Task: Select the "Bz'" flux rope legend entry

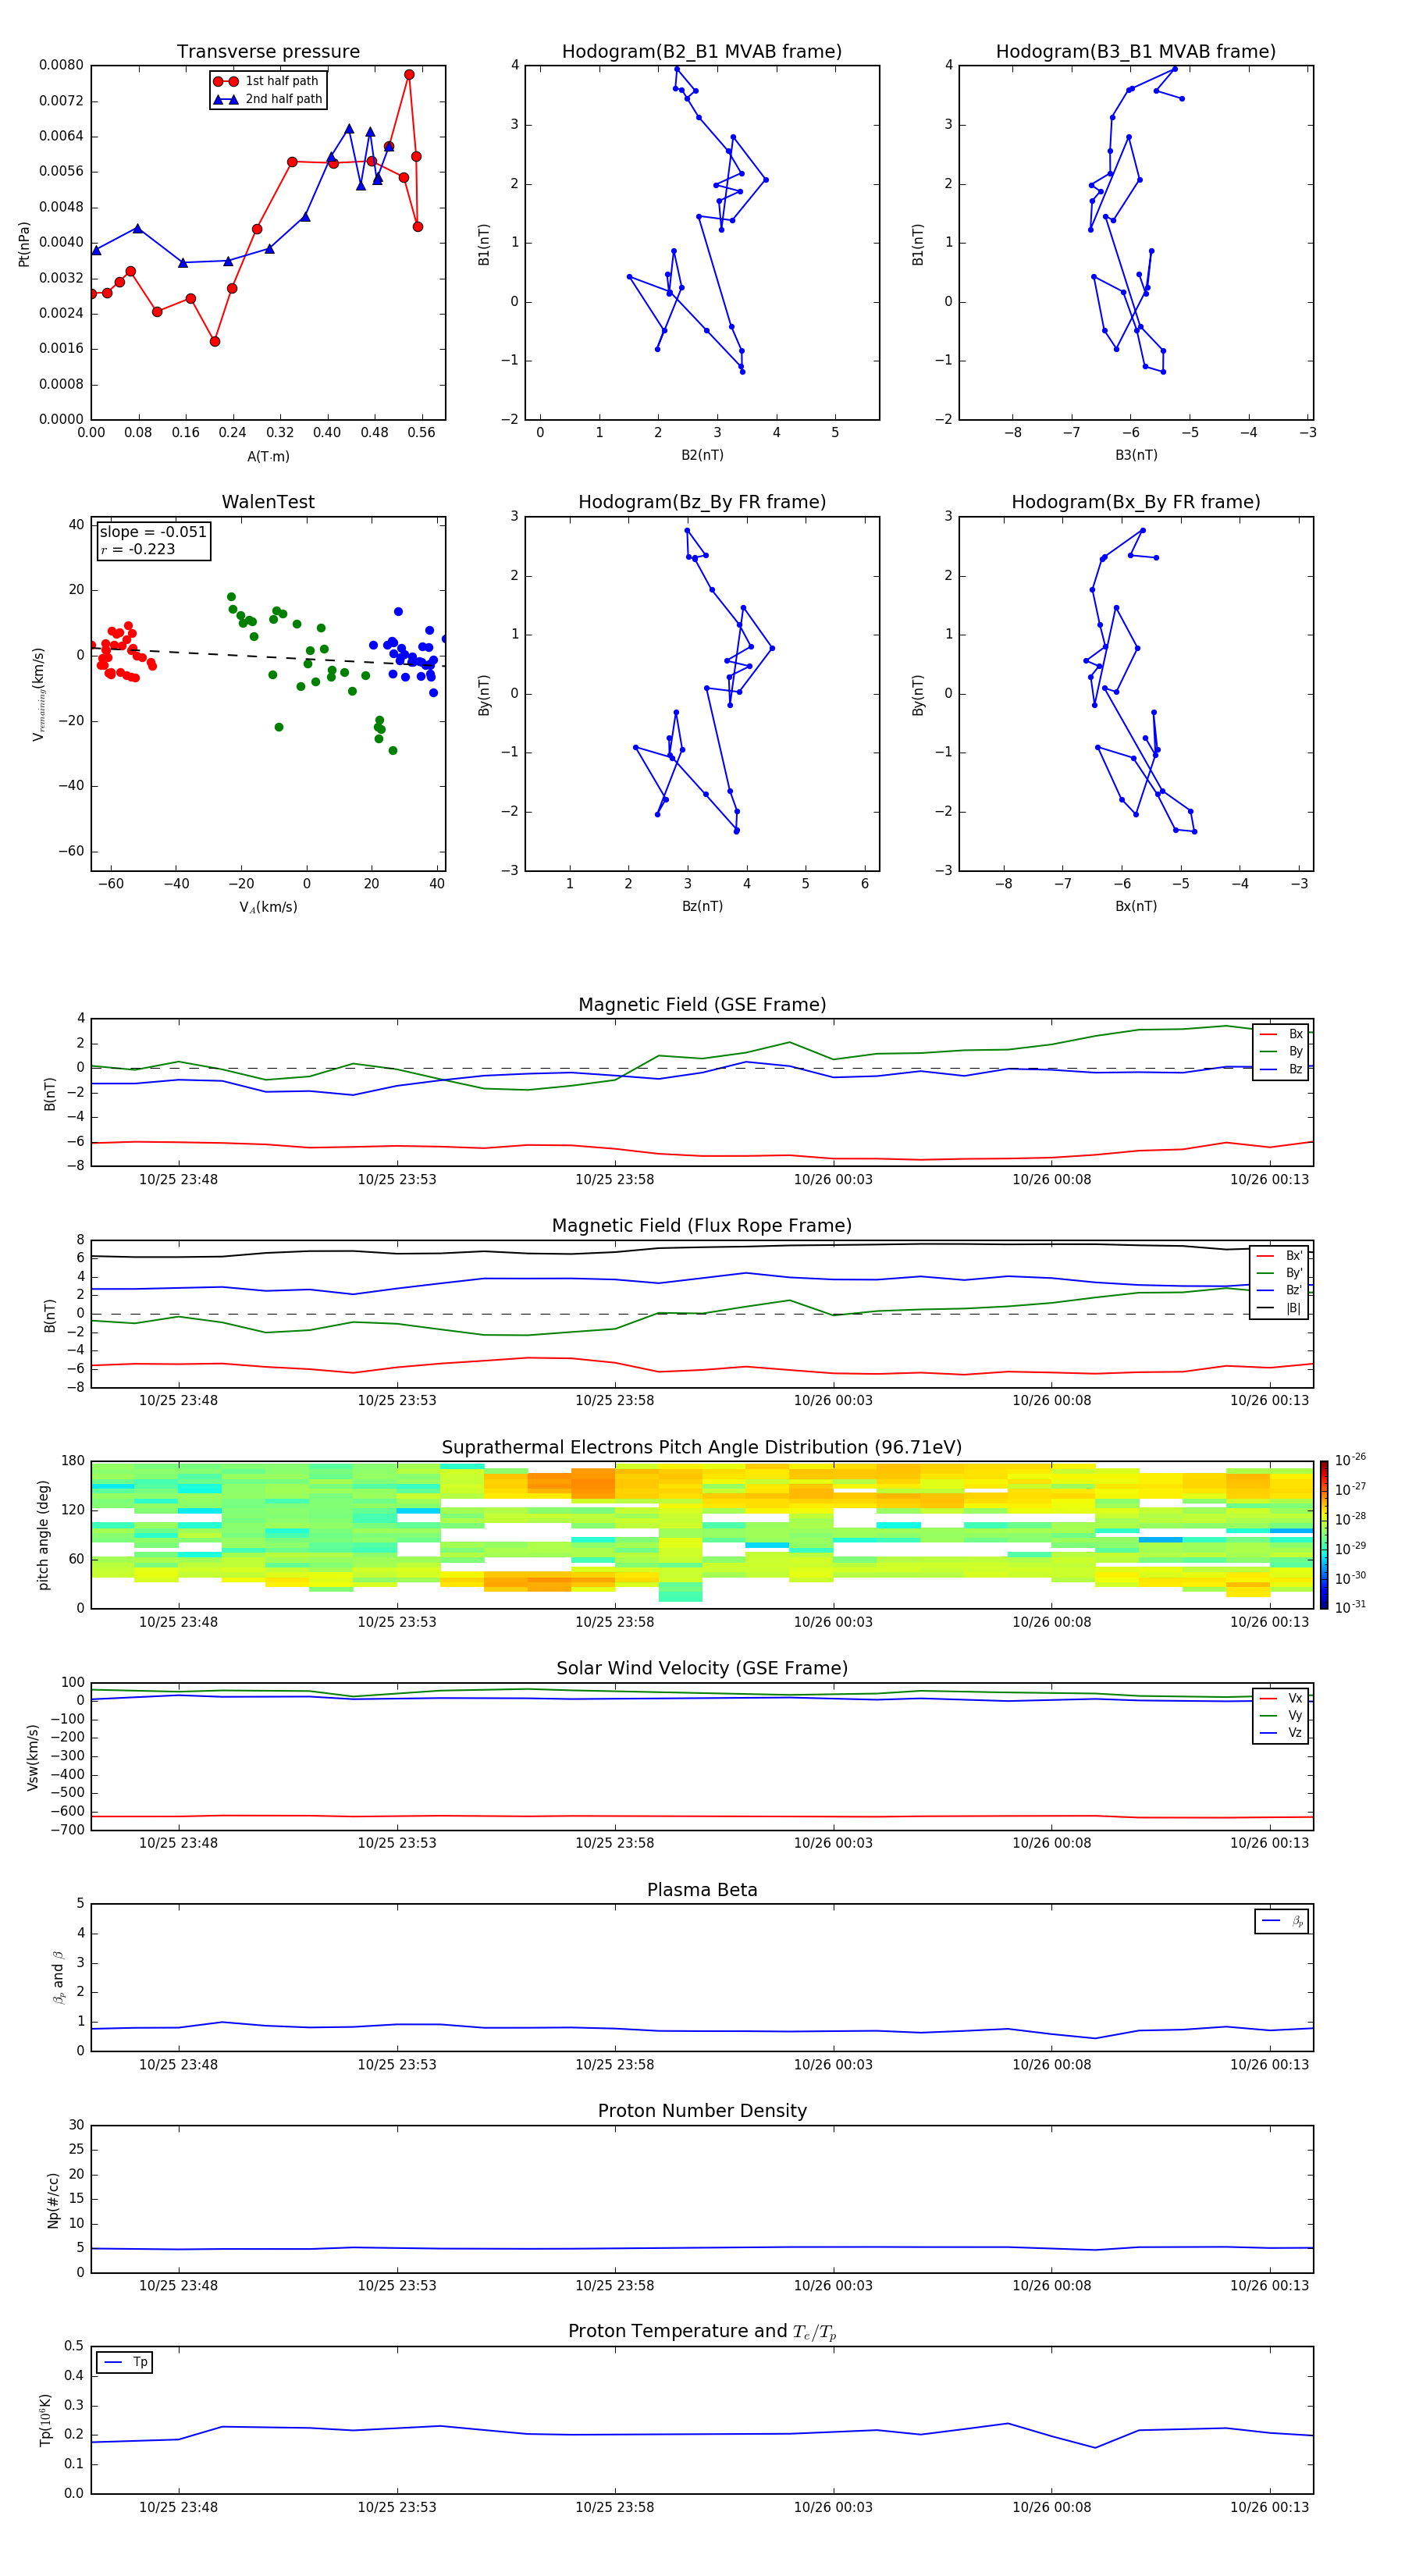Action: pos(1280,1290)
